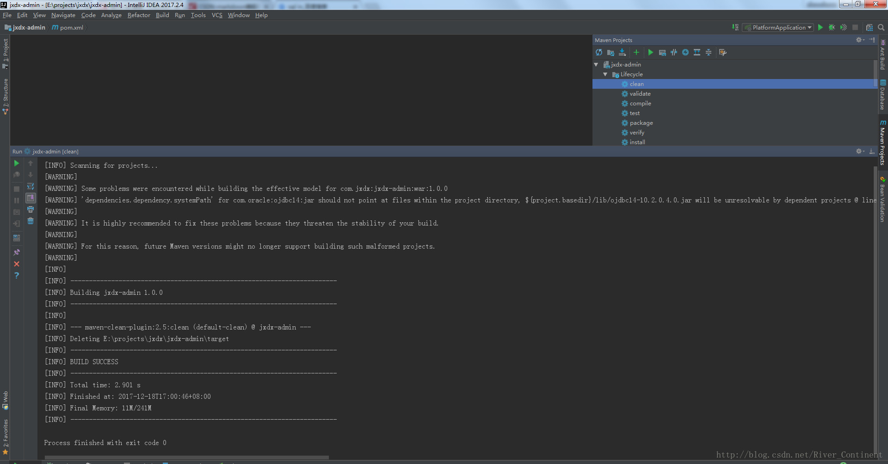Close Run tab with red X
The image size is (888, 464).
17,264
